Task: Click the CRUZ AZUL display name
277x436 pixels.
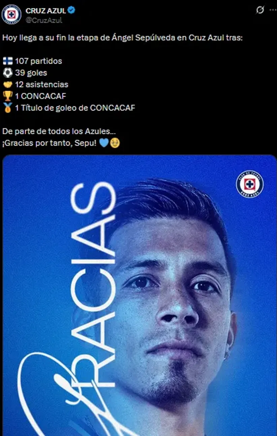Action: point(46,11)
